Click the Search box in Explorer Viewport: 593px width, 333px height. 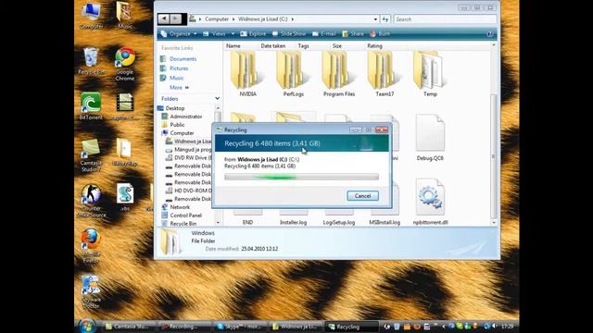point(445,18)
